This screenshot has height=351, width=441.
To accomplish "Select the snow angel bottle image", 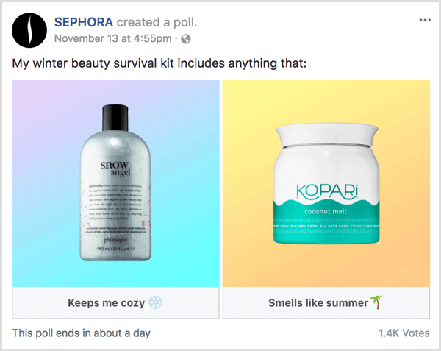I will (x=115, y=184).
